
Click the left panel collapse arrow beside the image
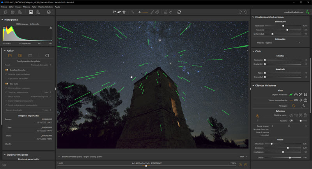pos(55,89)
